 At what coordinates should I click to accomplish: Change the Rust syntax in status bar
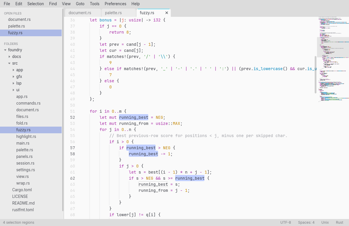coord(340,223)
